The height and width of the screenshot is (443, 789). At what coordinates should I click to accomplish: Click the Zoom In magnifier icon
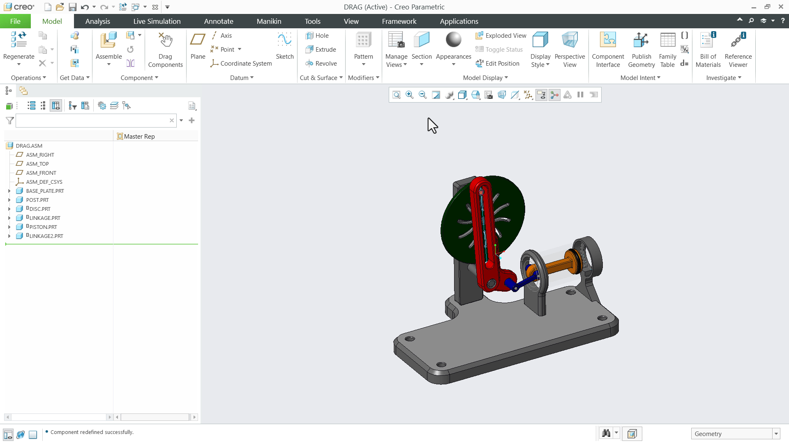tap(410, 95)
